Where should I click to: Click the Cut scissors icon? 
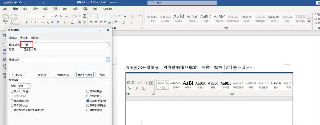11,15
